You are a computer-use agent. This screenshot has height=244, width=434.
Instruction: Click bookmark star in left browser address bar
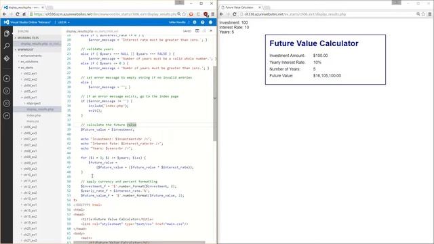(184, 14)
